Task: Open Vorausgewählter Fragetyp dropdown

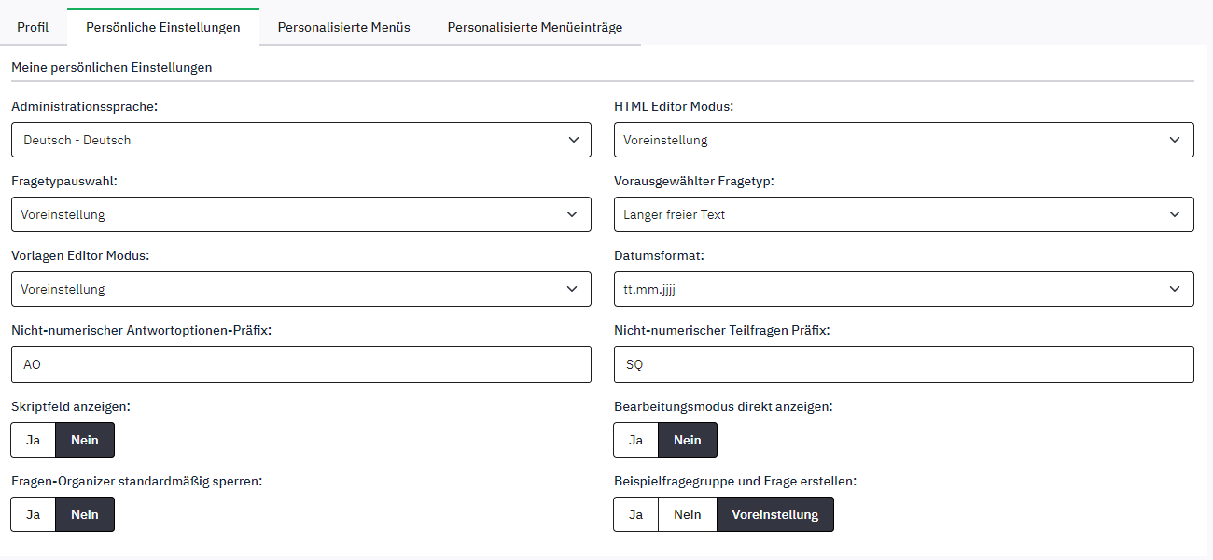Action: pos(903,214)
